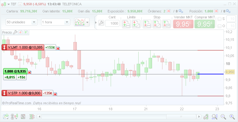The width and height of the screenshot is (238, 122).
Task: Click the Exposición value 9.950,00€
Action: pos(135,11)
